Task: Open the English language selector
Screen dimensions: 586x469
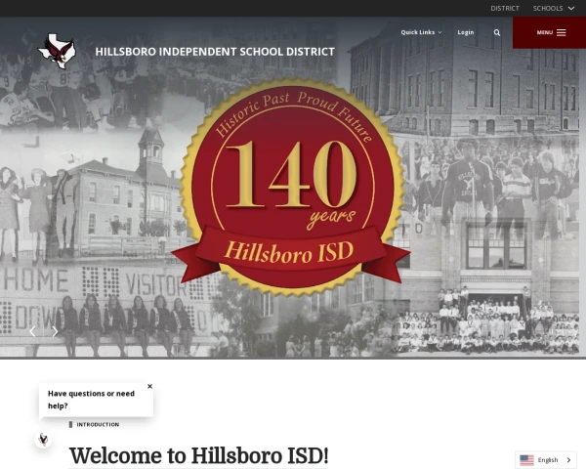Action: pos(547,459)
